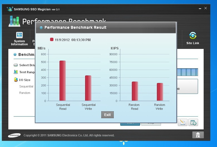Click the Exit button in the result dialog
217x147 pixels.
click(x=107, y=115)
